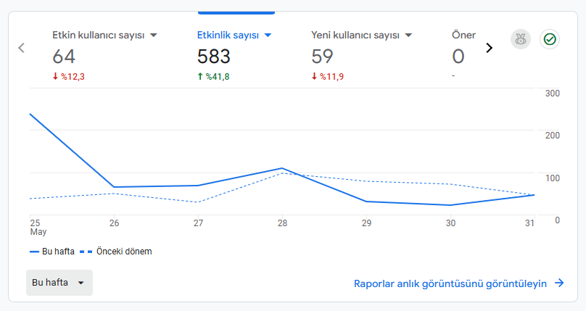
Task: Expand the Etkin kullanıcı sayısı metric dropdown
Action: [154, 36]
